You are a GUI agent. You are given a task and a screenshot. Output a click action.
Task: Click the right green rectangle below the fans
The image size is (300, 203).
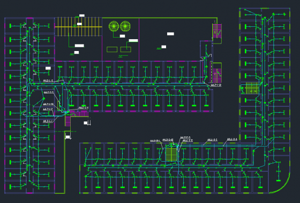126,49
